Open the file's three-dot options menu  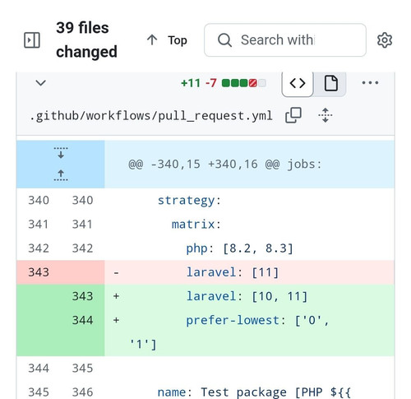pyautogui.click(x=370, y=82)
